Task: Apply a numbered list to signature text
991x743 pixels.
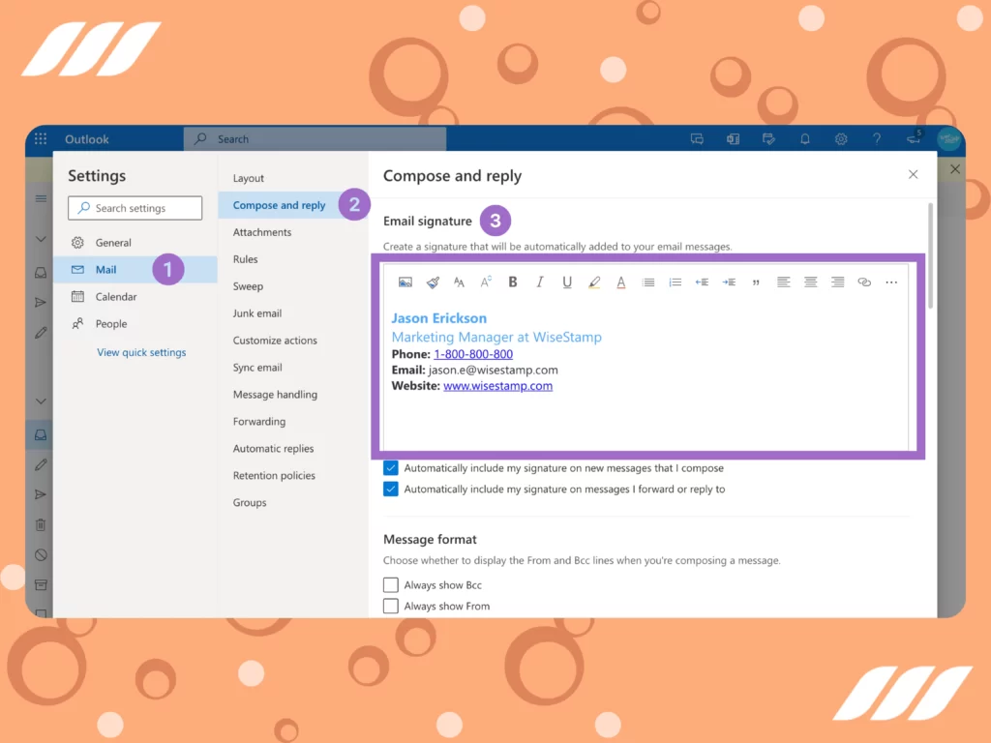Action: pos(675,282)
